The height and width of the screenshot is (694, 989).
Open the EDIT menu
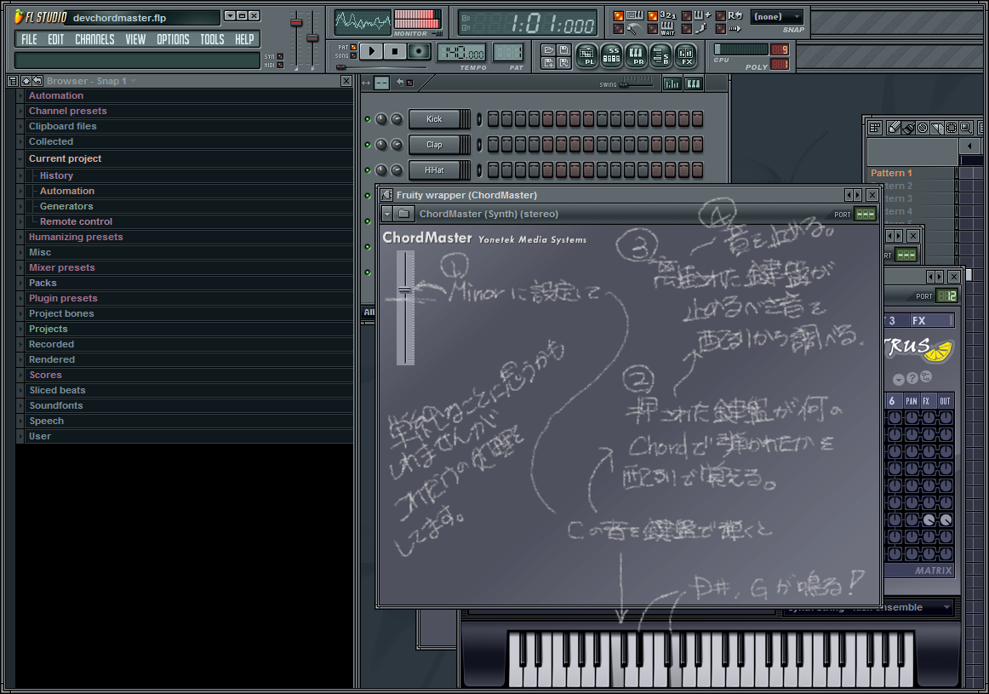coord(55,39)
